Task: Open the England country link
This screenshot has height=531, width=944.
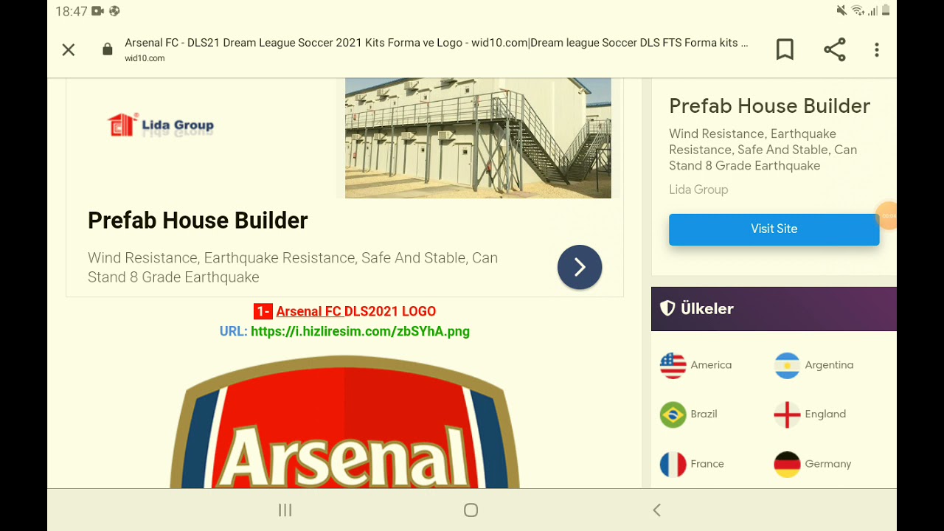Action: pos(825,414)
